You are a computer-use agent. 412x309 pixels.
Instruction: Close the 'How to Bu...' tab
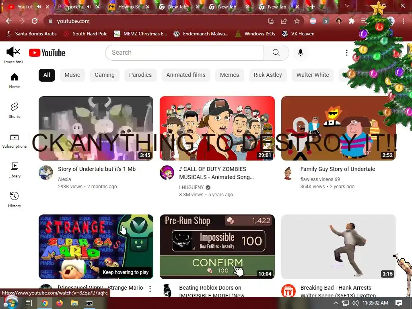(148, 7)
